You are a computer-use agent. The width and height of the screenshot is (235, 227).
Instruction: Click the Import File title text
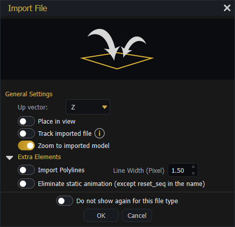tap(28, 8)
